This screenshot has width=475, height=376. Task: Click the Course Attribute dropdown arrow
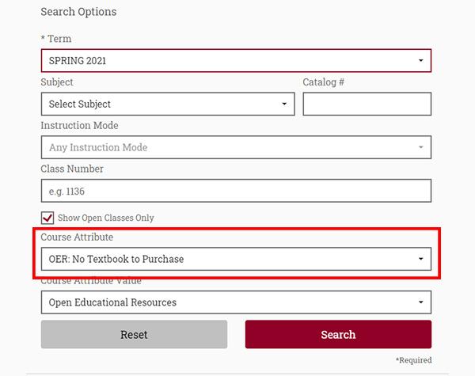pos(420,259)
